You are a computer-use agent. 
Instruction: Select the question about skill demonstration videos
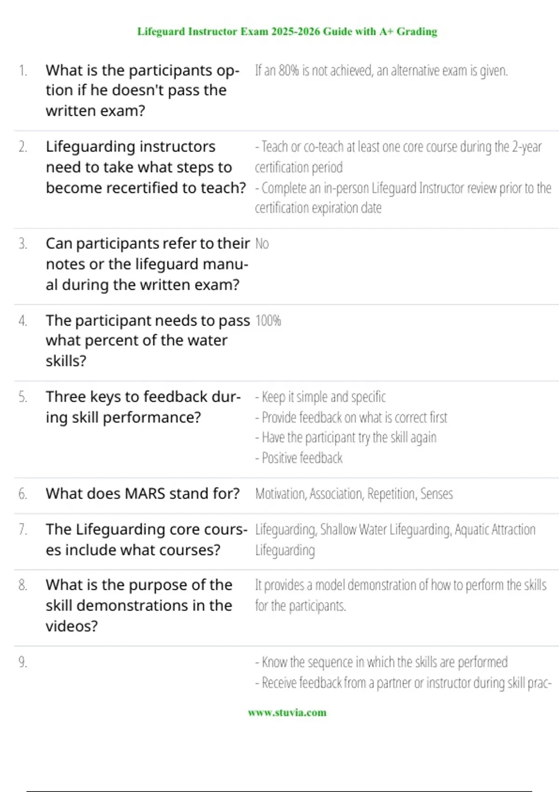[x=139, y=605]
